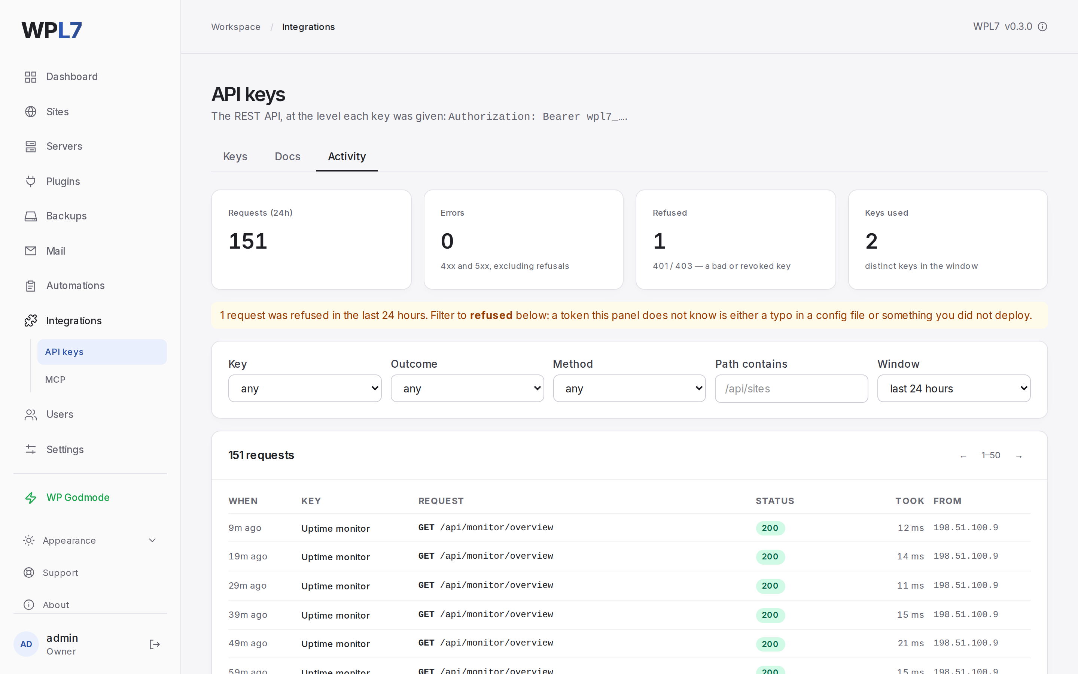
Task: Expand the Appearance chevron
Action: 152,540
